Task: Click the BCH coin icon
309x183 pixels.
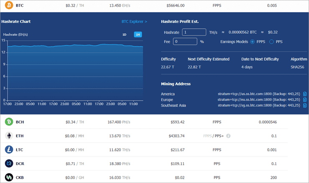Action: pyautogui.click(x=9, y=122)
